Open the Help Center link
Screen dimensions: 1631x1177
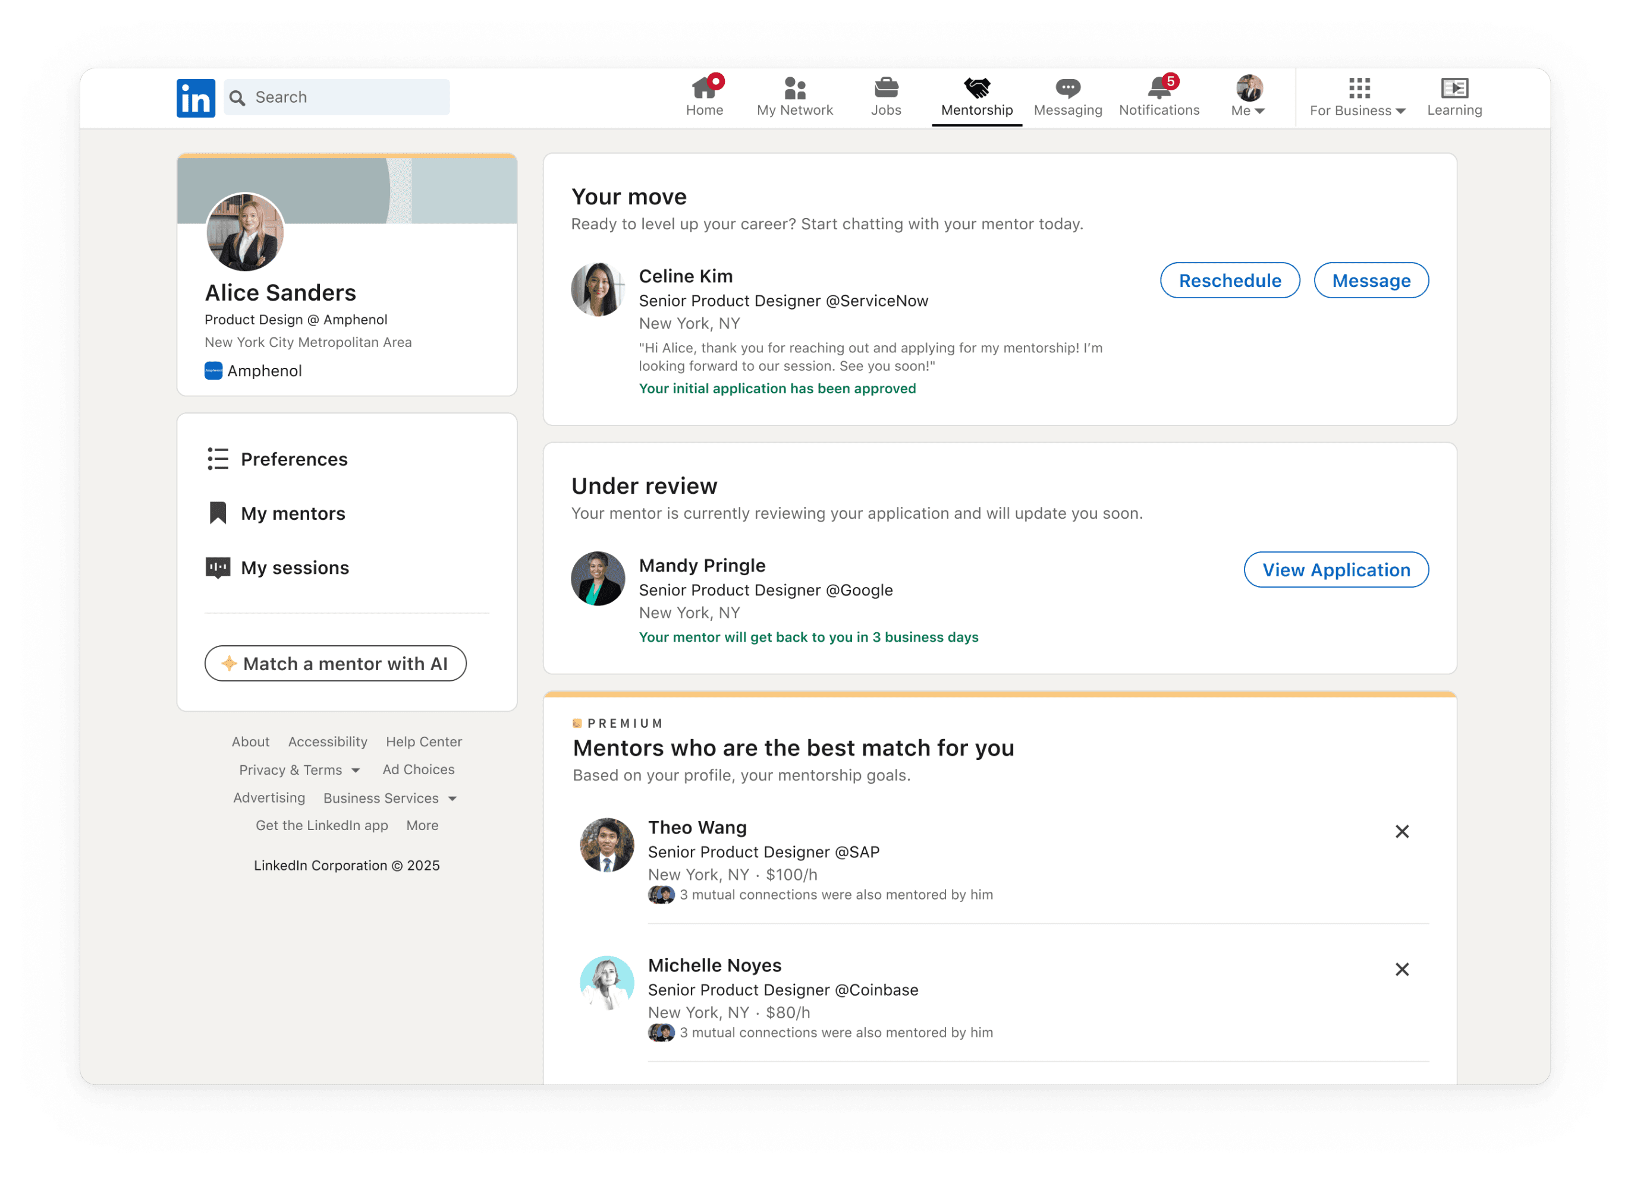coord(425,741)
